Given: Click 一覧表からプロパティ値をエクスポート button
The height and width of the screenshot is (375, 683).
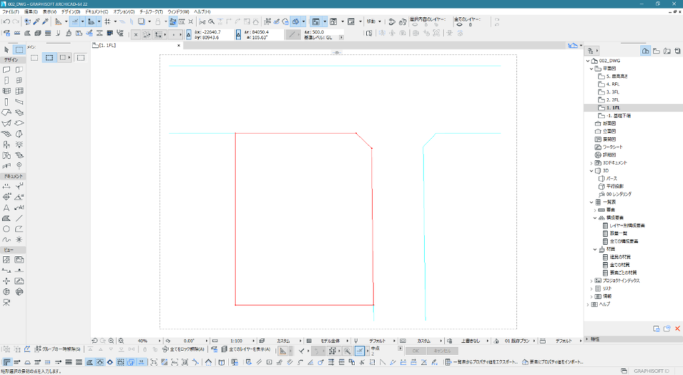Looking at the screenshot, I should pos(481,362).
